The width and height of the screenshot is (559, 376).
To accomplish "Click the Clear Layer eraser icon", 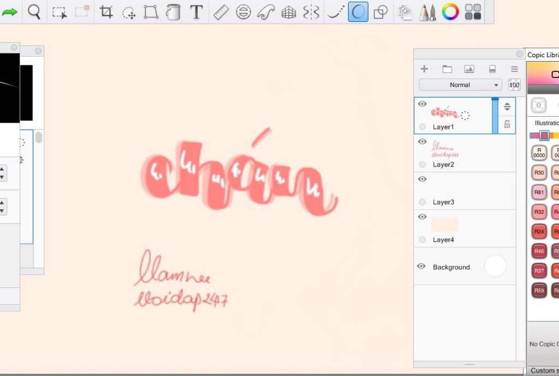I will [492, 69].
